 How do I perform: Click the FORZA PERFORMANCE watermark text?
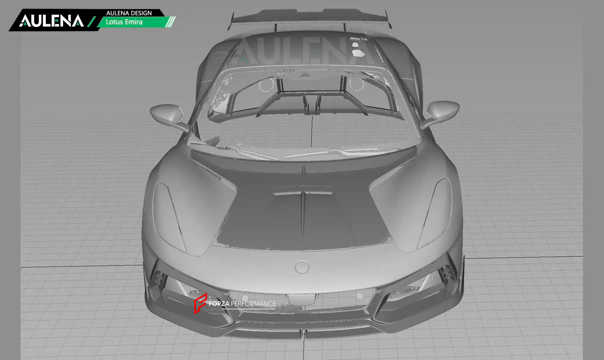[x=242, y=304]
